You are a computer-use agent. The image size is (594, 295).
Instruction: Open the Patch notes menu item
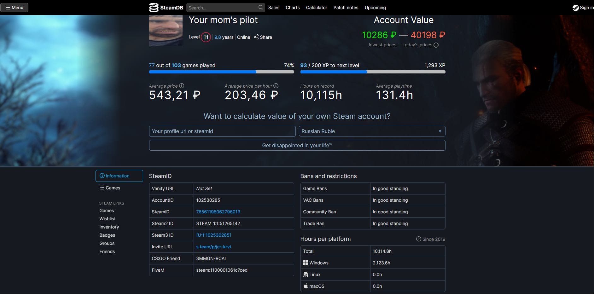click(346, 8)
